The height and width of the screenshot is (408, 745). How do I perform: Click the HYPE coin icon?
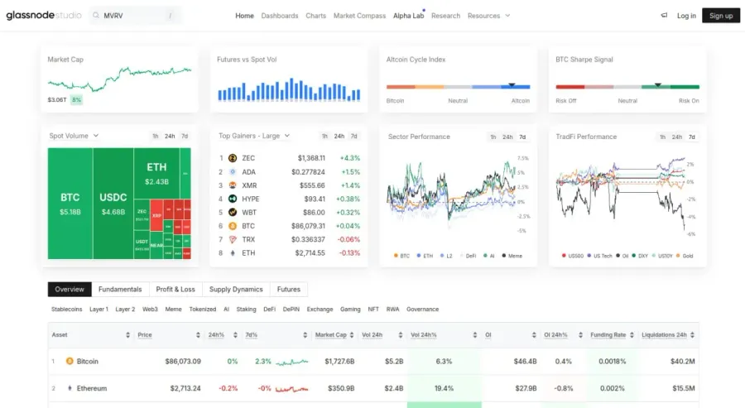[x=233, y=199]
